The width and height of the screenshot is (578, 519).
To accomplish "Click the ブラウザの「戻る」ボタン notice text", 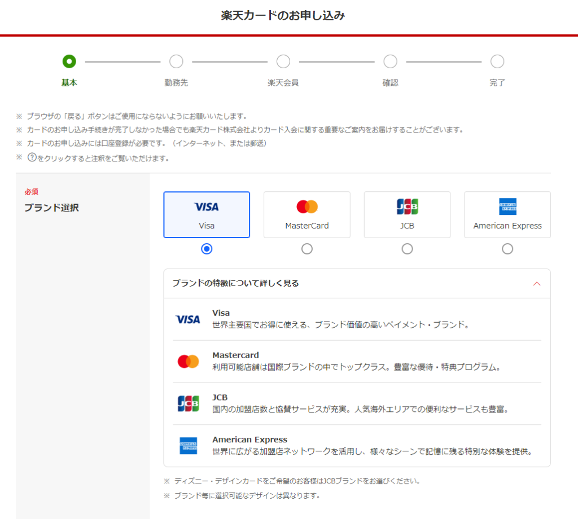I will point(137,116).
